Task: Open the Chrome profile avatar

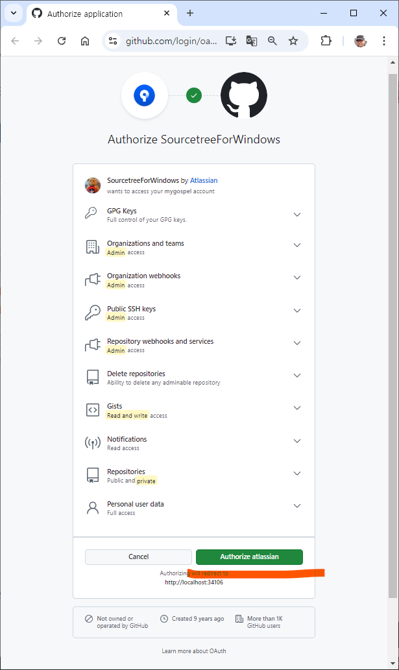Action: click(x=361, y=41)
